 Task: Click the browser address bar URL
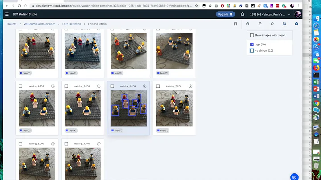click(114, 6)
